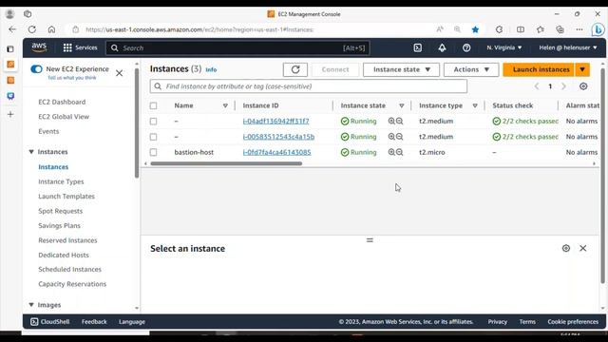Open Reserved Instances page

pos(67,240)
